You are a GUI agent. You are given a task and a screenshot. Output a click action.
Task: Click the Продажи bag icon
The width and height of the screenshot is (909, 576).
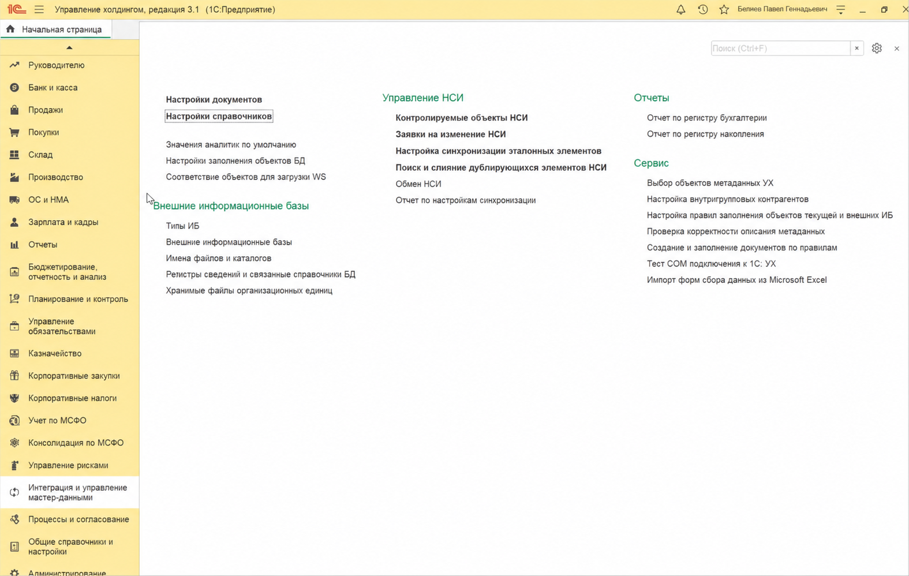(x=14, y=110)
